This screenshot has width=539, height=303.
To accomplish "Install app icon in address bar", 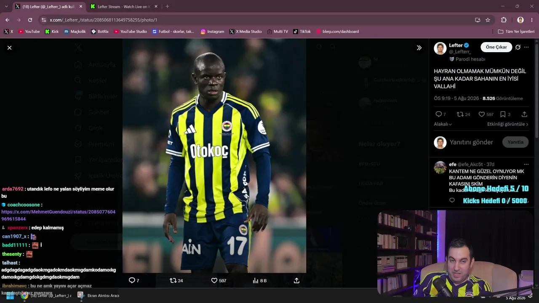I will click(x=478, y=20).
